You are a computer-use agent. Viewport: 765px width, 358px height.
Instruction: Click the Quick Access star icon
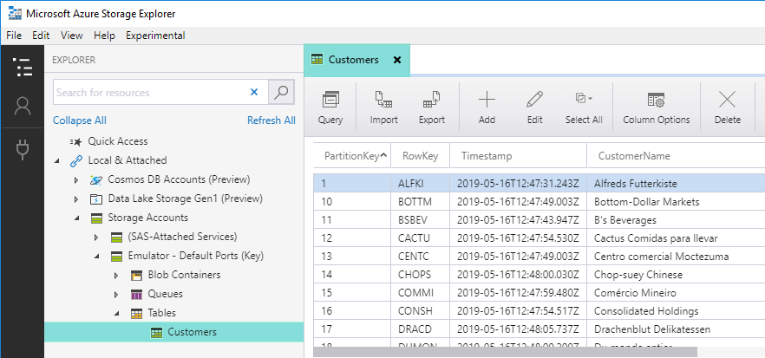click(x=75, y=141)
